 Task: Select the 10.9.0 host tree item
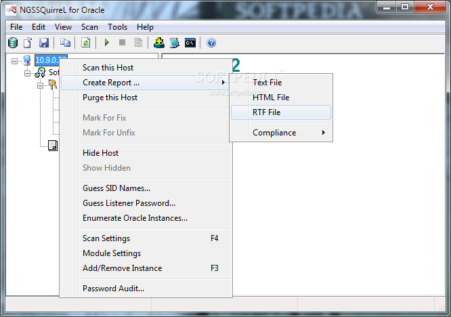[51, 60]
